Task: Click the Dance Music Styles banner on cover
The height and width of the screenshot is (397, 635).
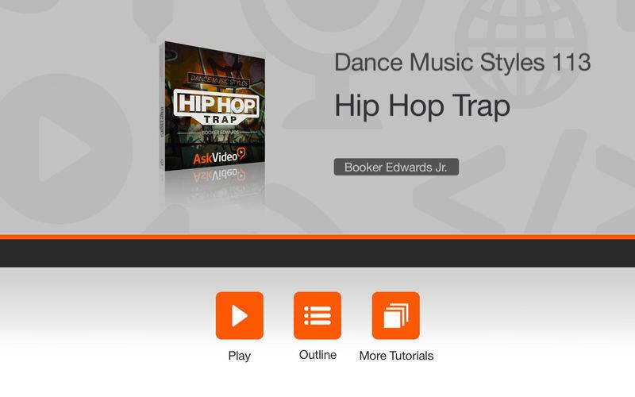Action: tap(219, 80)
